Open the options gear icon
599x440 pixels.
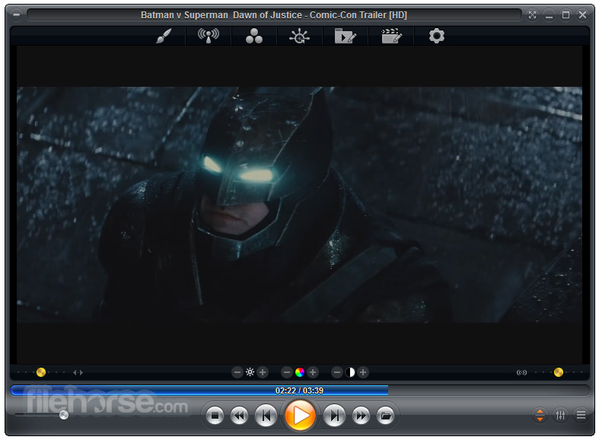tap(437, 36)
